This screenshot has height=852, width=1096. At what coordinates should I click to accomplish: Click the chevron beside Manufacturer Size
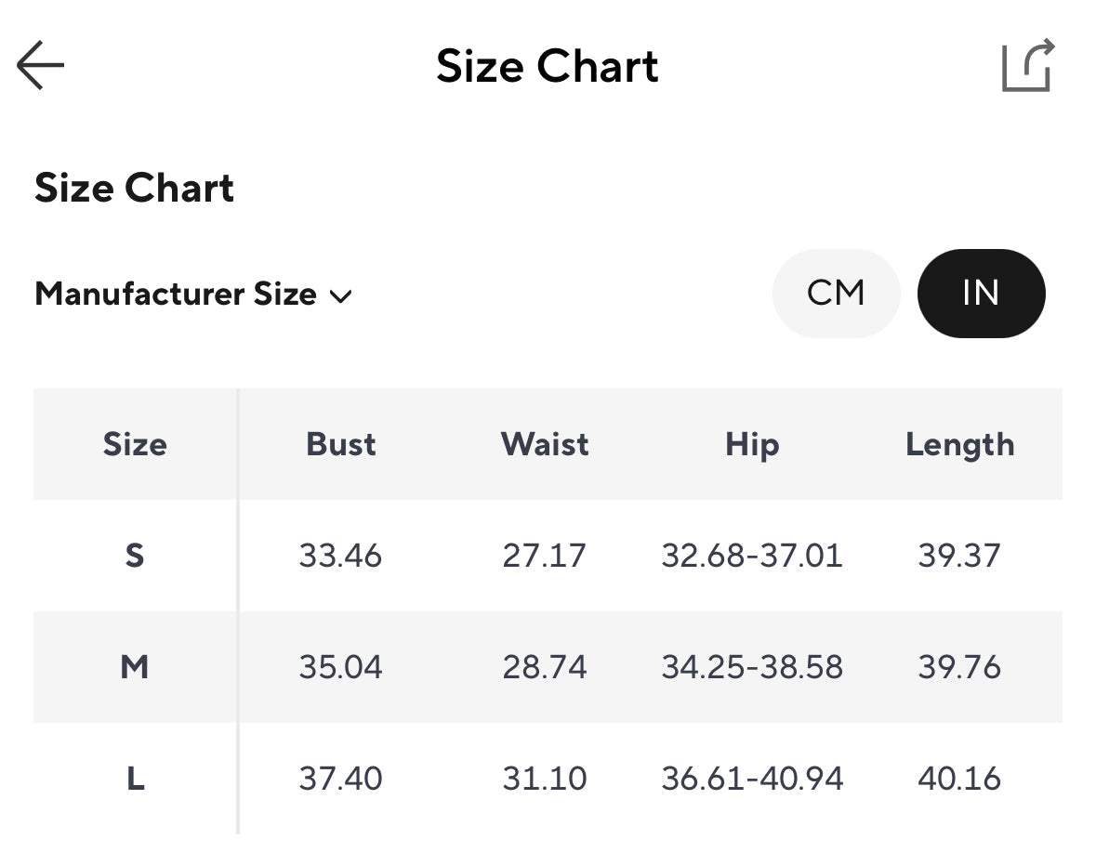point(341,296)
